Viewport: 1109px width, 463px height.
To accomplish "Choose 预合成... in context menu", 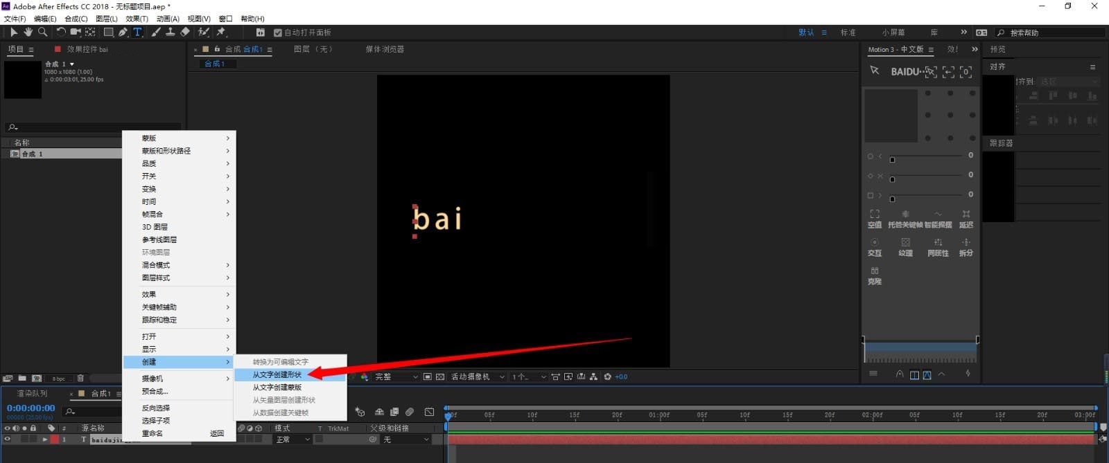I will click(179, 391).
